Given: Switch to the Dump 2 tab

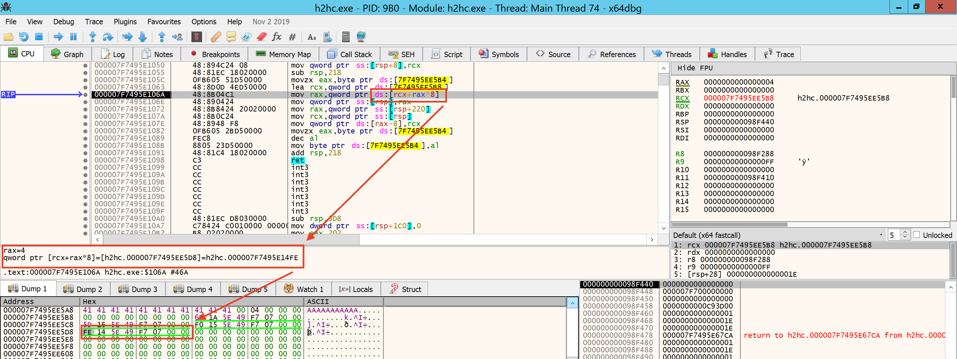Looking at the screenshot, I should [x=83, y=289].
